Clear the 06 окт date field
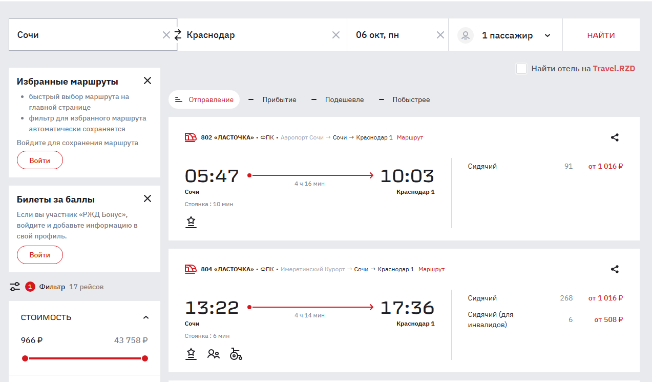The image size is (652, 382). (440, 35)
